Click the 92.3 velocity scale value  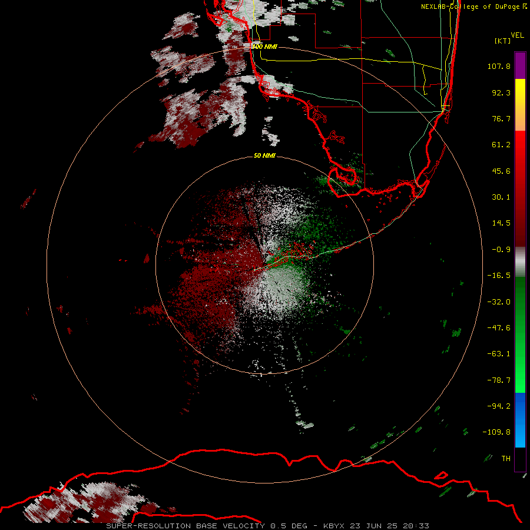pos(501,92)
